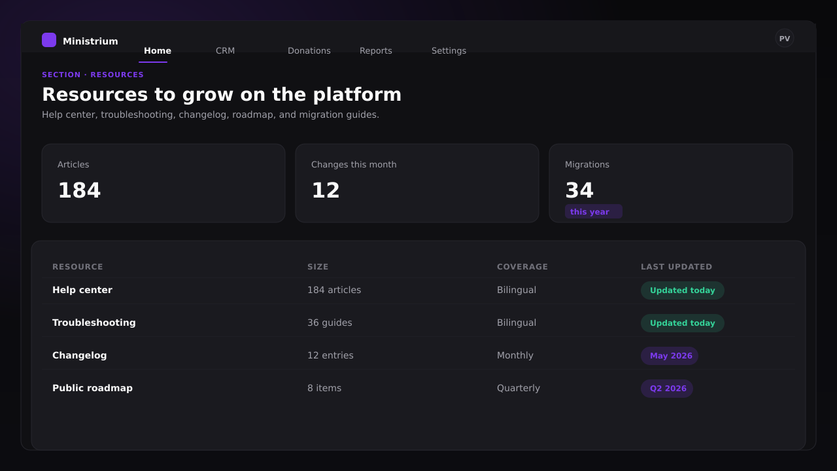The image size is (837, 471).
Task: Click the "SECTION · RESOURCES" breadcrumb label
Action: click(x=93, y=75)
